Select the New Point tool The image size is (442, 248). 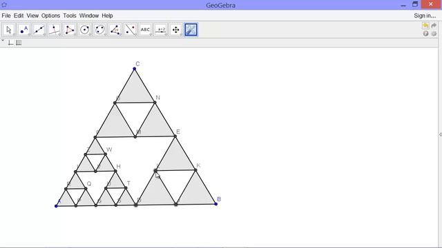(x=24, y=30)
